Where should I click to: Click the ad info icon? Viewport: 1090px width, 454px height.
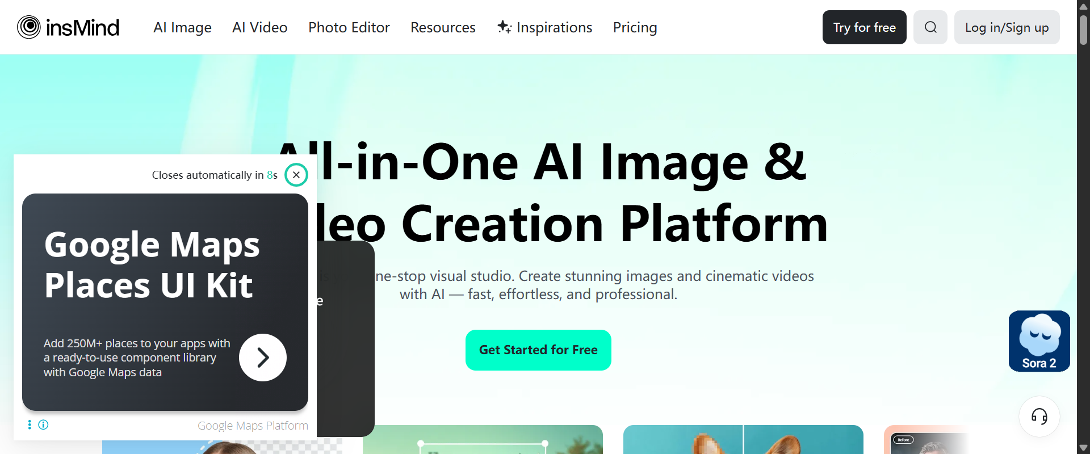pyautogui.click(x=43, y=424)
